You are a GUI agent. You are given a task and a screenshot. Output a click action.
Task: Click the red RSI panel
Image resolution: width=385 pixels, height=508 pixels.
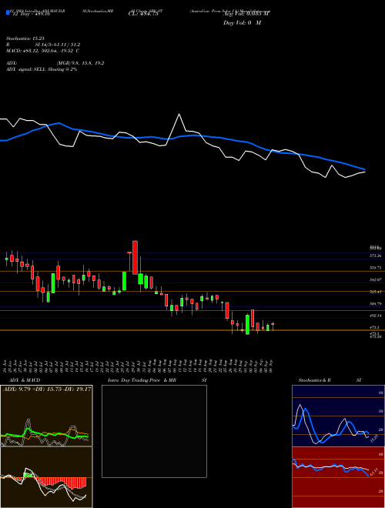[338, 477]
